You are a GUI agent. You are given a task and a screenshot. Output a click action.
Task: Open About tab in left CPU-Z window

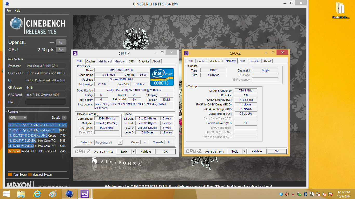(156, 61)
